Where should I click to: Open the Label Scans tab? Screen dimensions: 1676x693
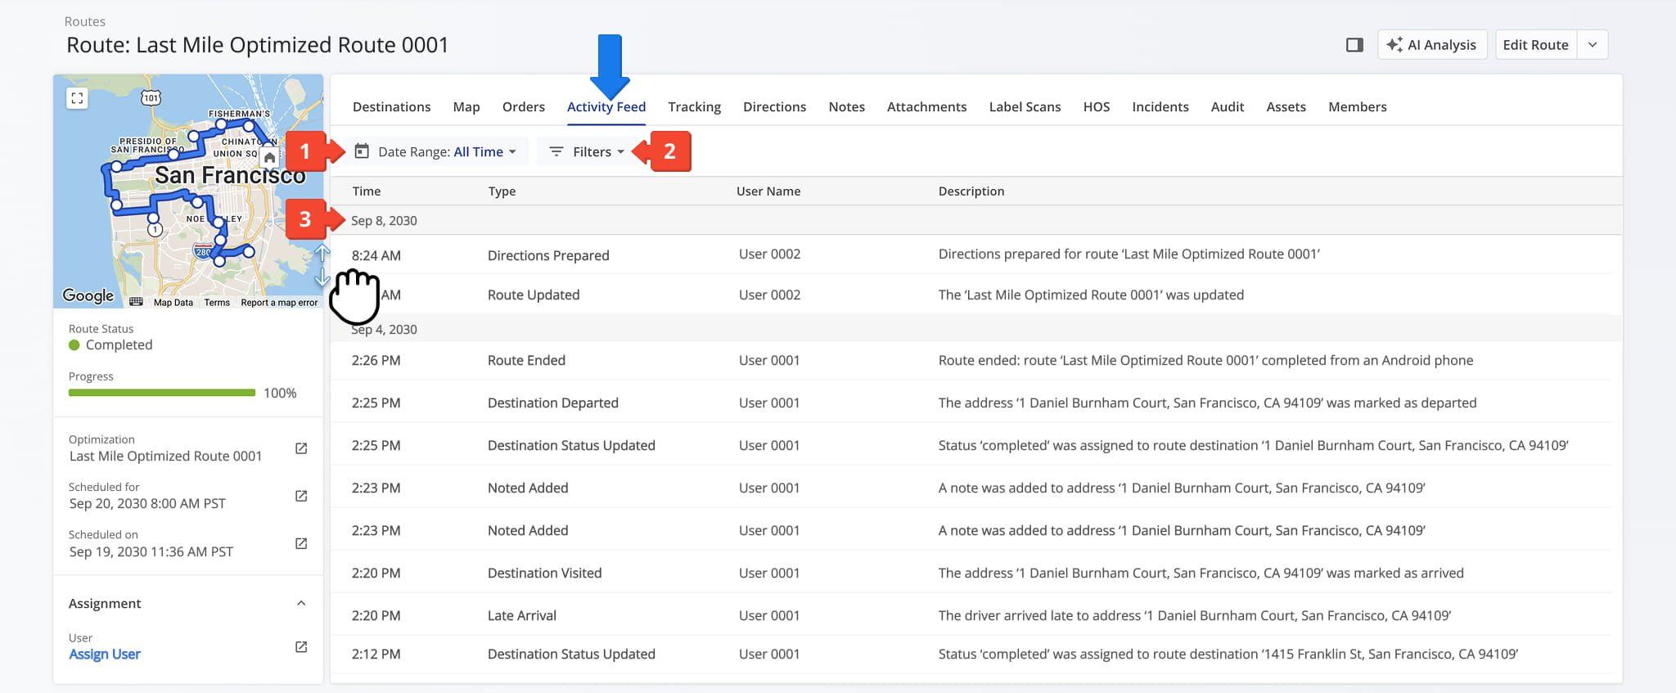coord(1025,106)
